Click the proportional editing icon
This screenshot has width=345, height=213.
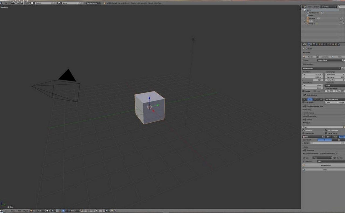(100, 211)
